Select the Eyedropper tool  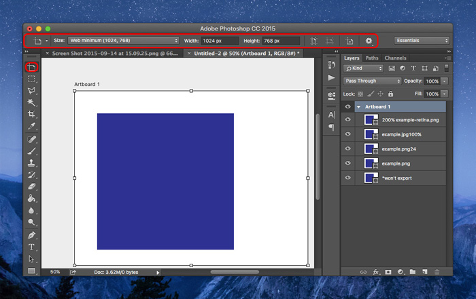pos(31,127)
